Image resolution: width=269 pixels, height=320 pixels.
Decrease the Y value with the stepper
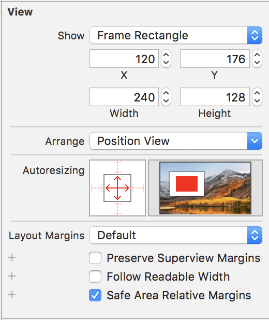coord(257,62)
